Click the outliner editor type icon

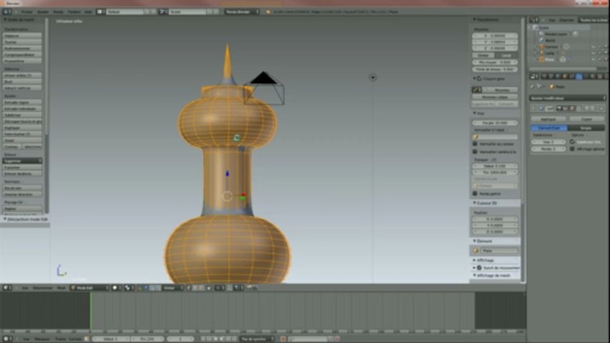click(x=533, y=20)
